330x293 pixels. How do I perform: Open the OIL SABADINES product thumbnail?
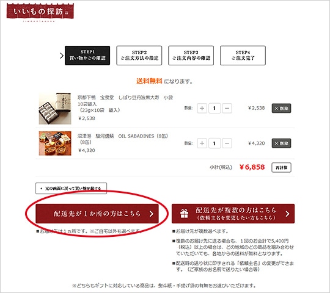pyautogui.click(x=55, y=143)
